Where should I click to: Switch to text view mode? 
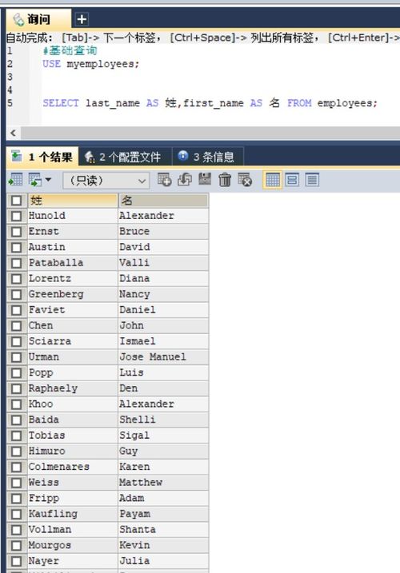[x=312, y=180]
